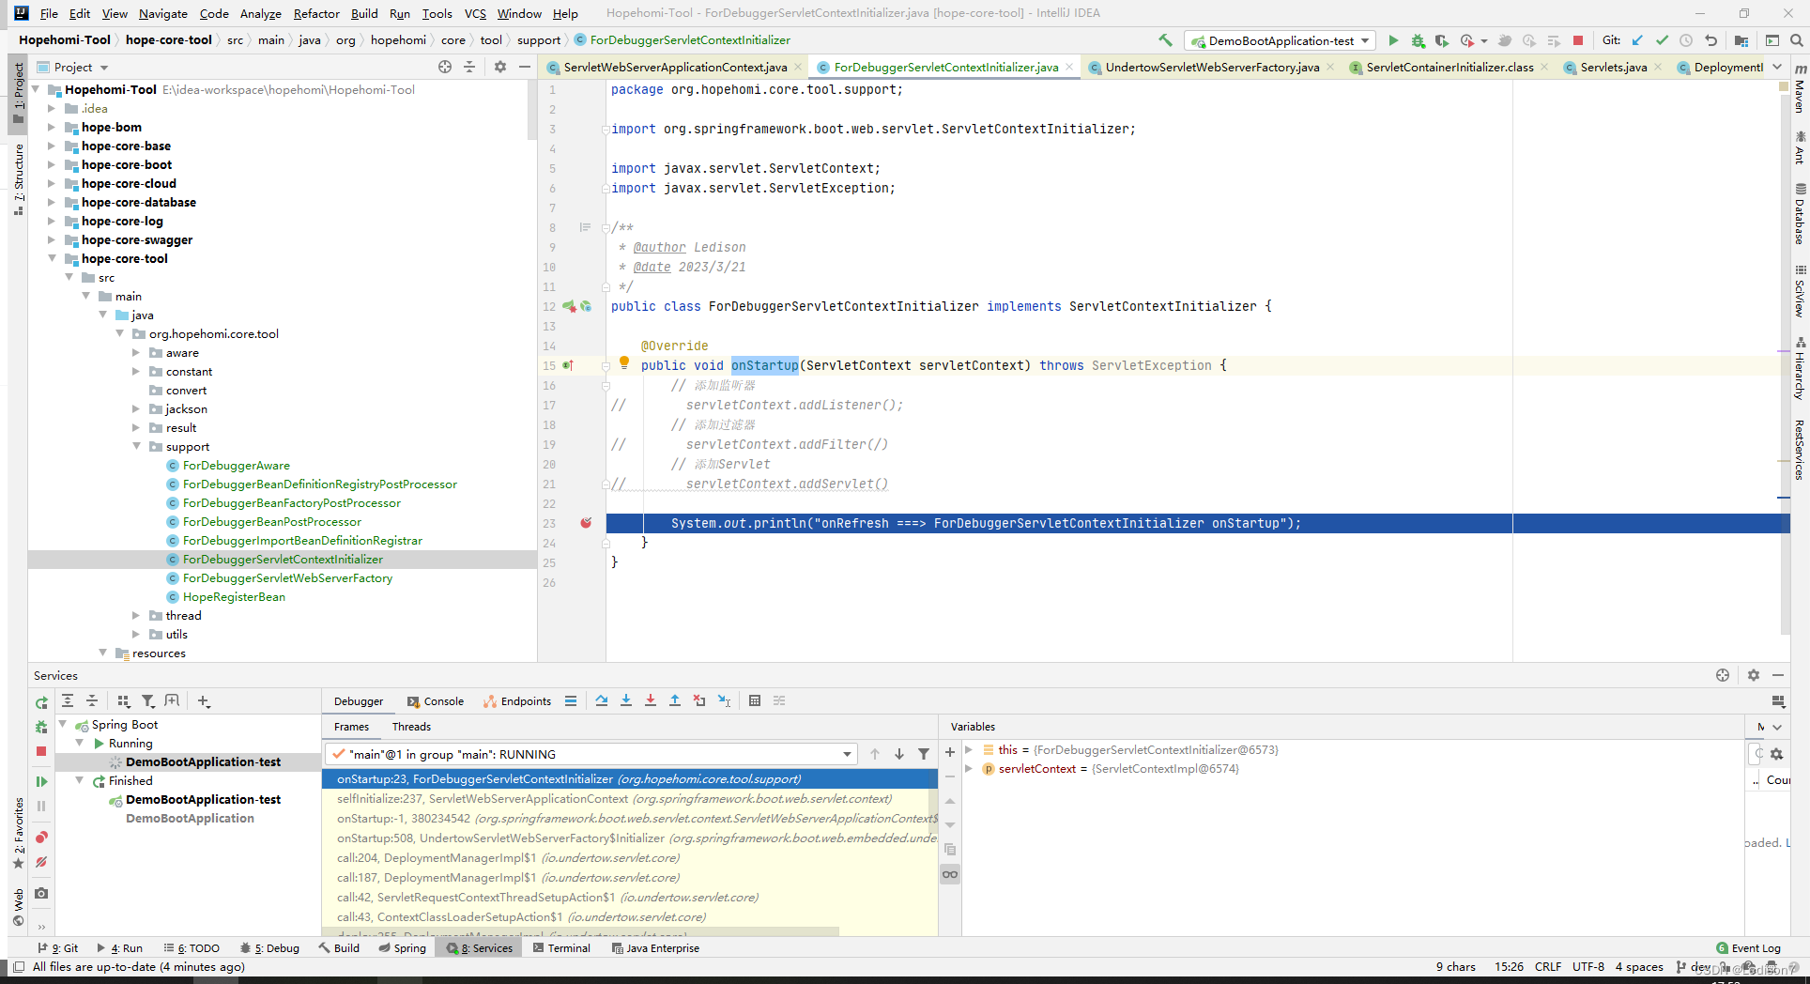The width and height of the screenshot is (1810, 984).
Task: Open Evaluate Expression calculator icon
Action: (x=755, y=700)
